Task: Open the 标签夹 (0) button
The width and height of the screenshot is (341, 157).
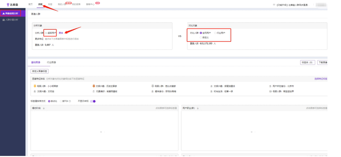Action: [x=307, y=63]
